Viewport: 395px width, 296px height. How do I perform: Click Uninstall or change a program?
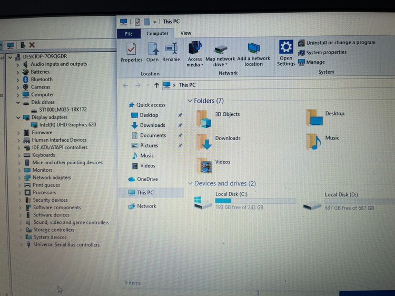click(x=337, y=43)
